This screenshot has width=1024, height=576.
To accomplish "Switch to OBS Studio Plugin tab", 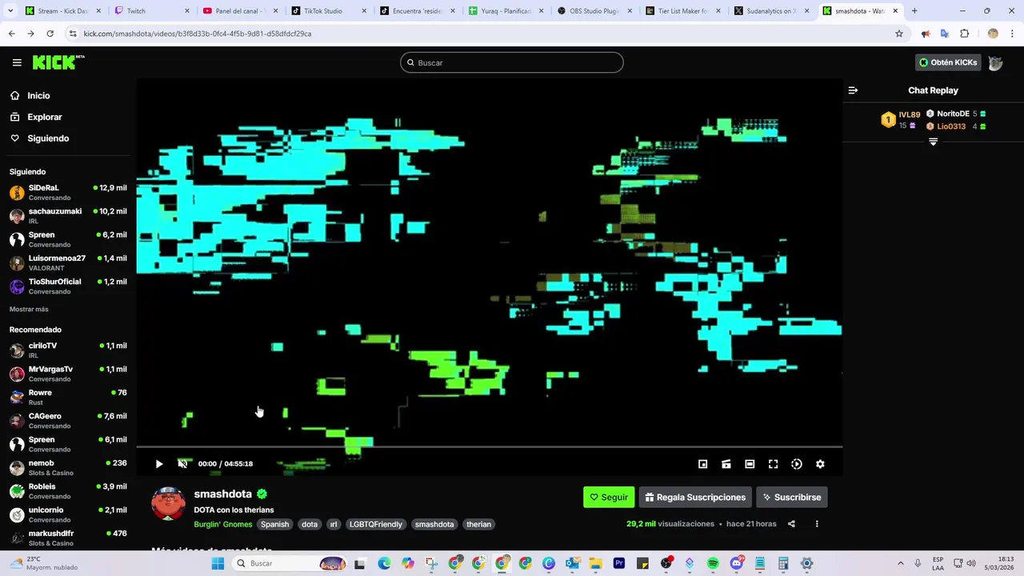I will click(594, 11).
